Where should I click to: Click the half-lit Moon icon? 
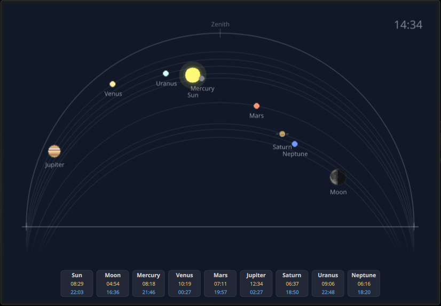338,177
